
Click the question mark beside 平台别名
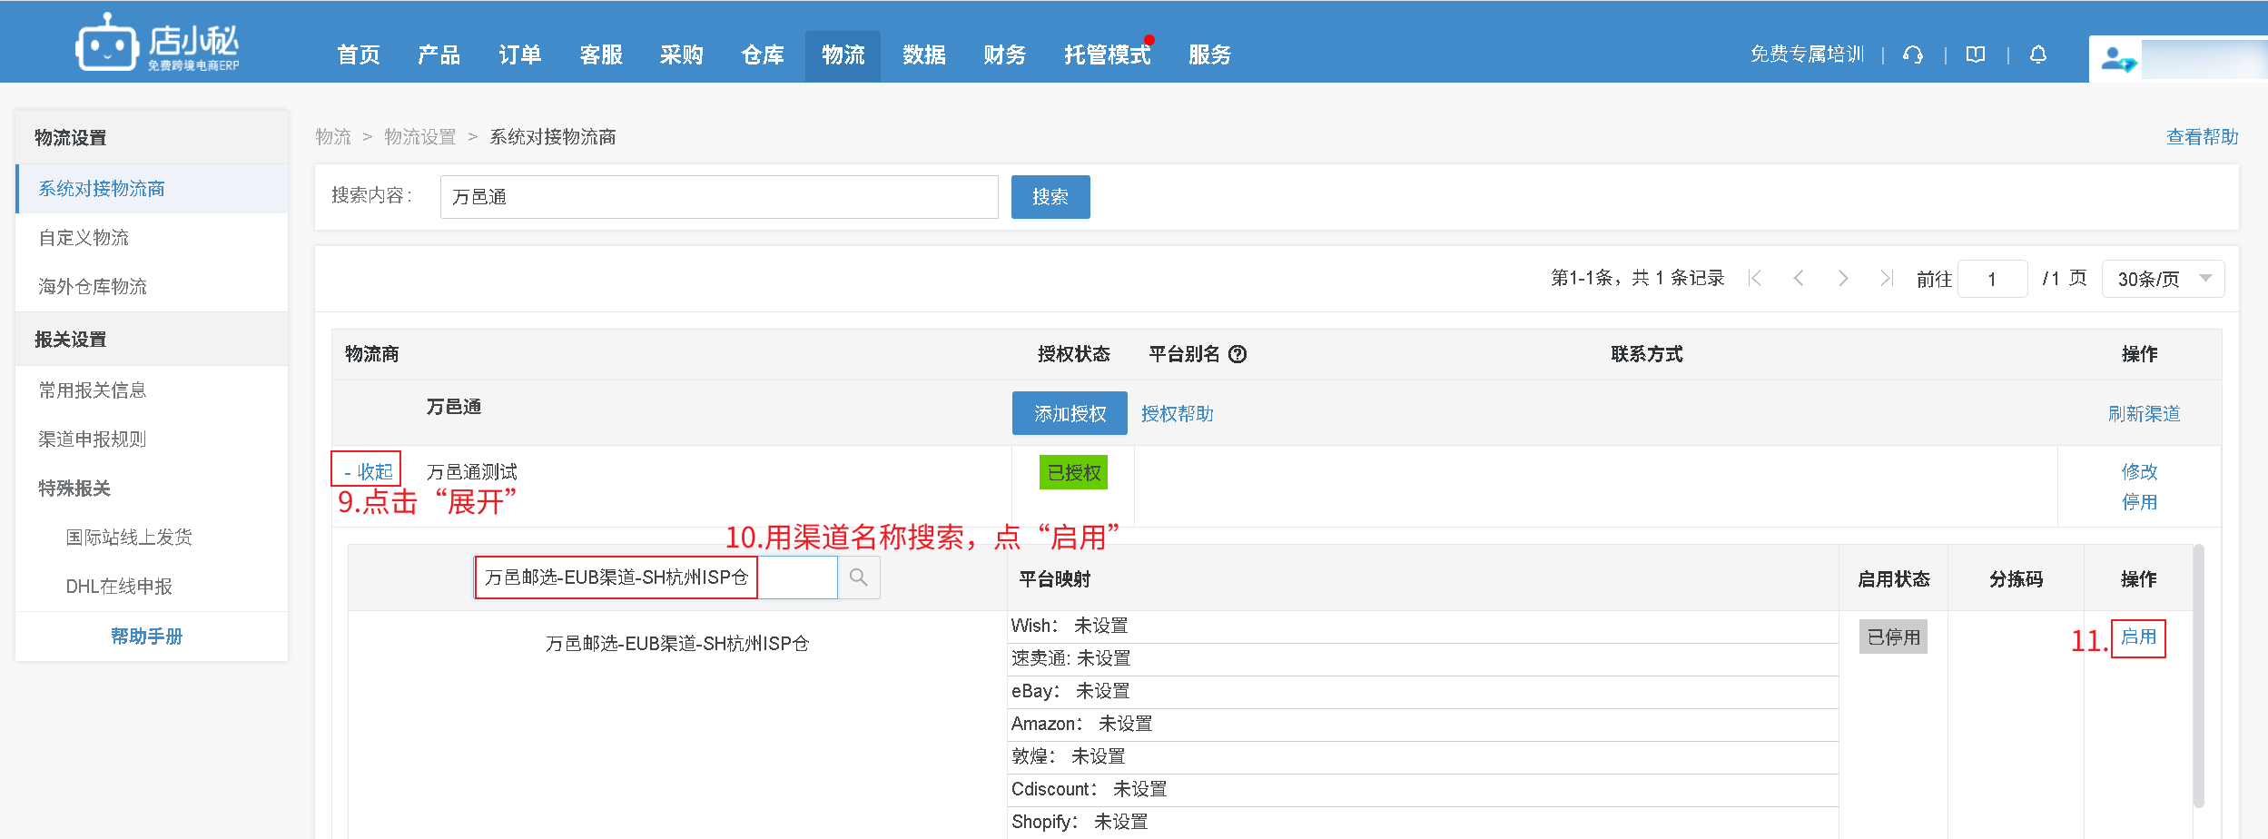(1238, 354)
